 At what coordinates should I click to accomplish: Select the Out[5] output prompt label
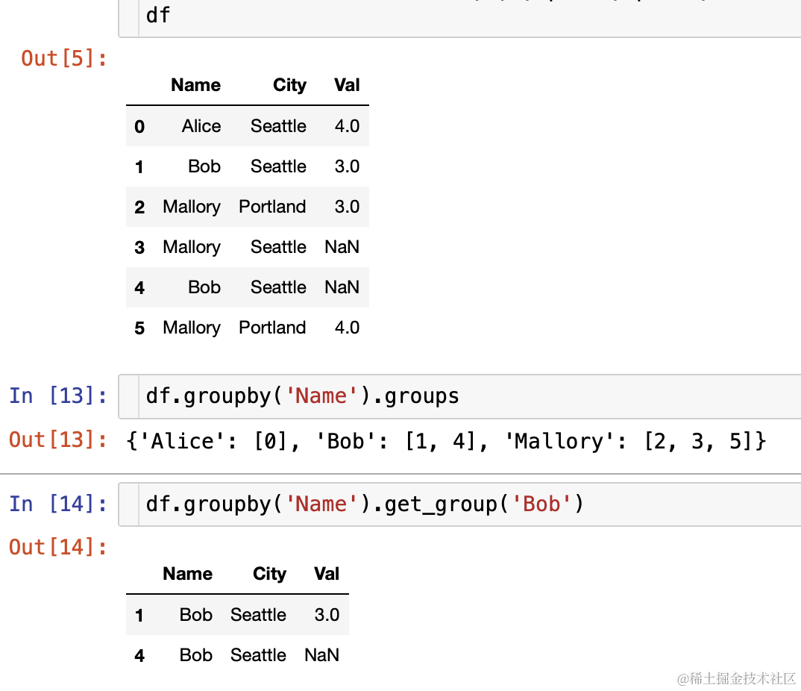point(64,58)
